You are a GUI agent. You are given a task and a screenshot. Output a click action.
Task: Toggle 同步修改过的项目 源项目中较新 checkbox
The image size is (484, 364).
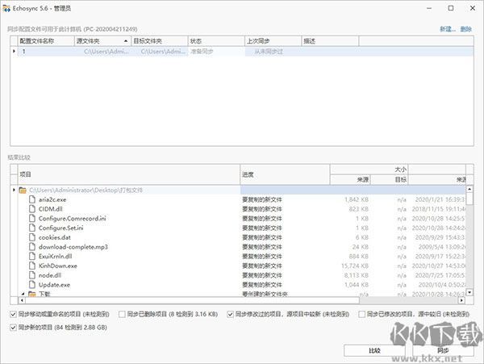tap(230, 314)
